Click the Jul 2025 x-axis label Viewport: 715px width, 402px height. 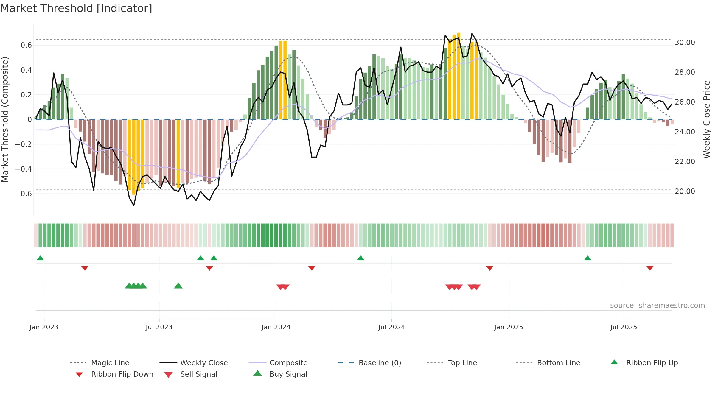(x=624, y=327)
